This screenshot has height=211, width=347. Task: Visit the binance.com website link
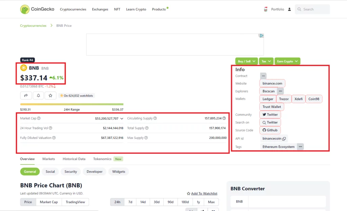point(272,83)
